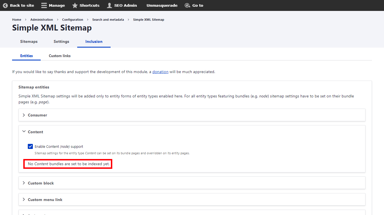Image resolution: width=384 pixels, height=215 pixels.
Task: Expand the Custom menu link section
Action: (45, 200)
